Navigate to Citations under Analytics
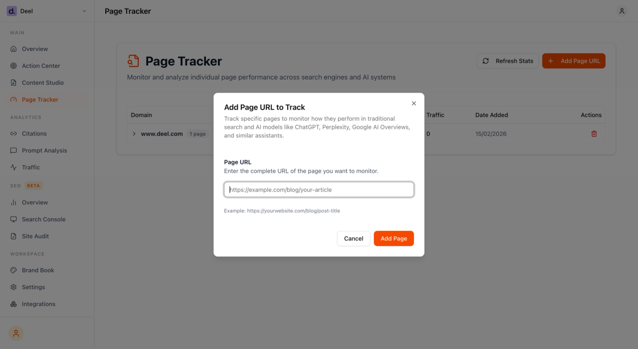This screenshot has height=349, width=638. [35, 134]
